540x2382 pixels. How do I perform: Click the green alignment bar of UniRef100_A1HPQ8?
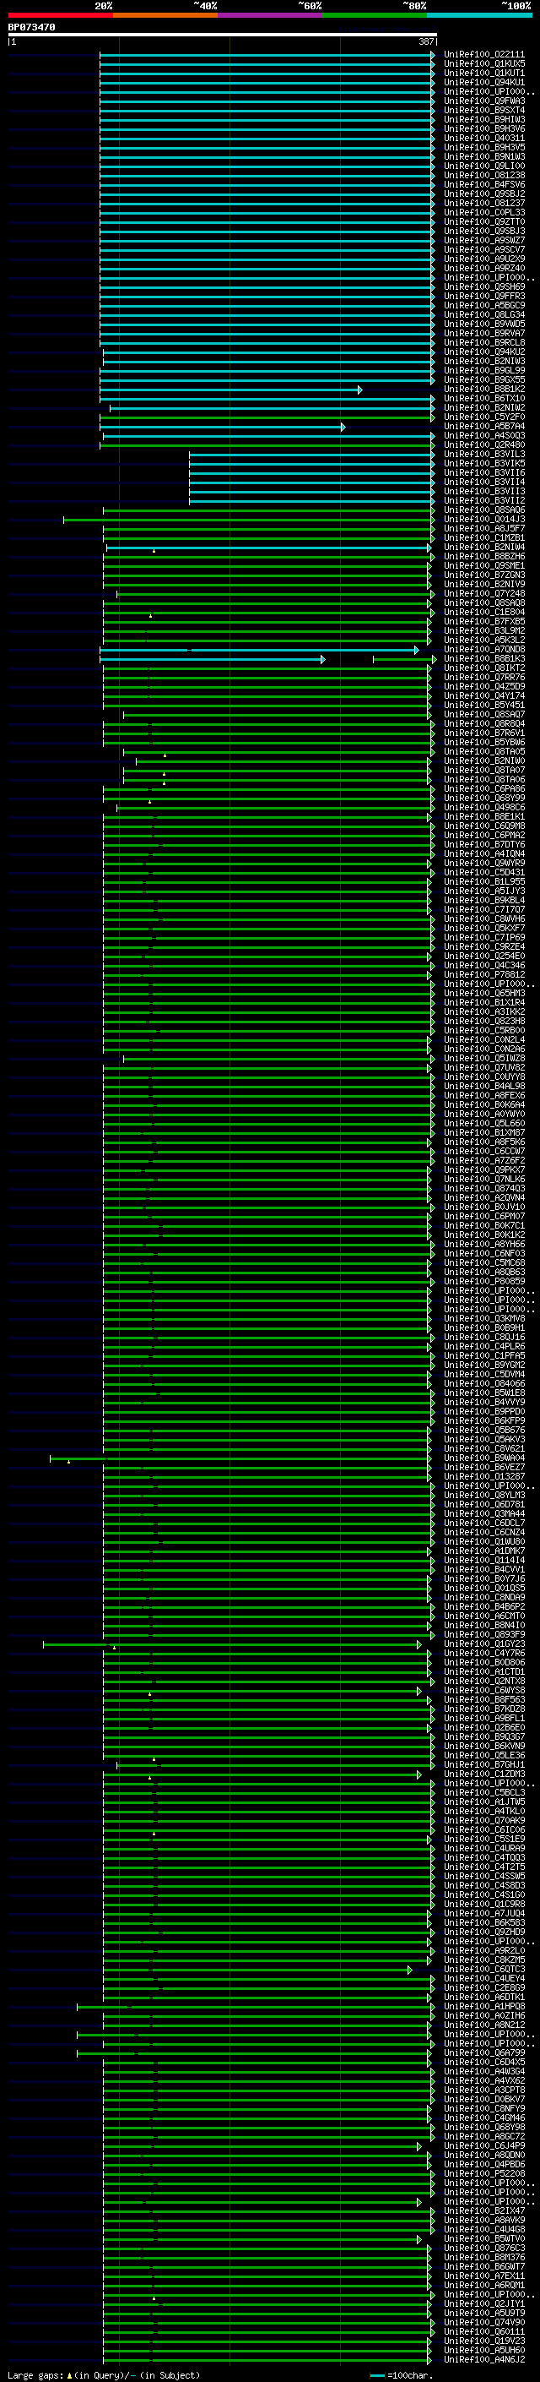[x=254, y=2007]
